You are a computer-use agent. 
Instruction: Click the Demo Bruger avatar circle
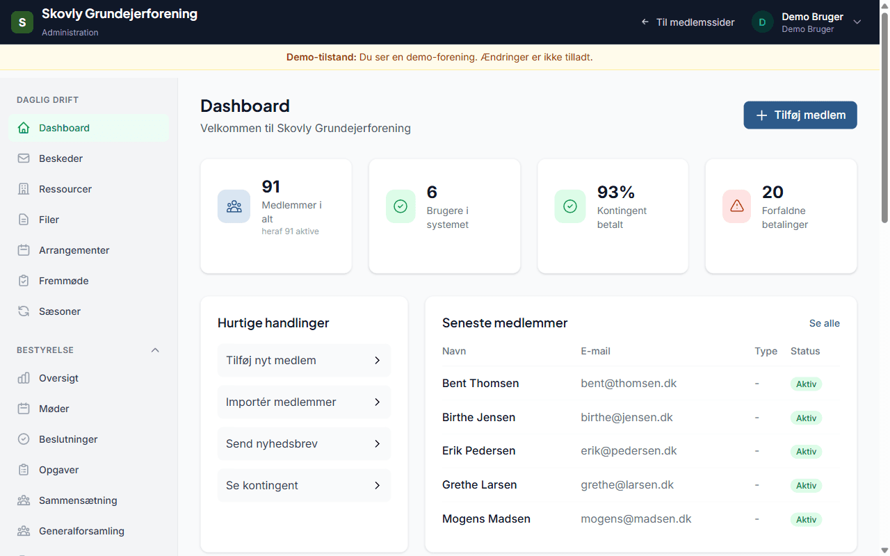(763, 22)
